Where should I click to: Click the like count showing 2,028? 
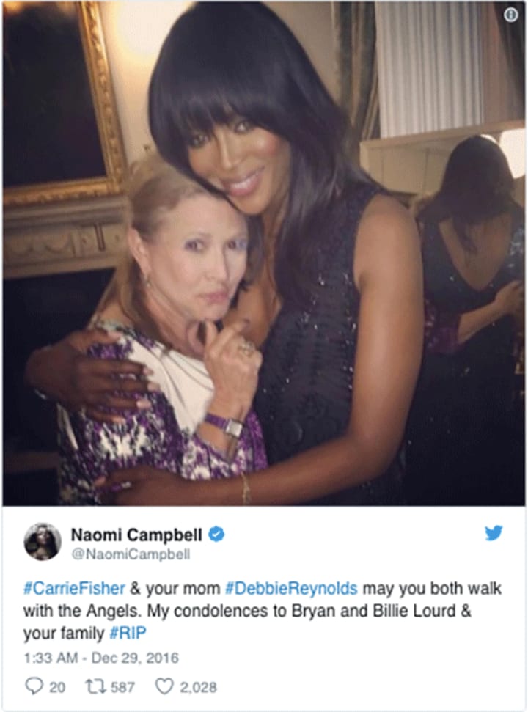[x=198, y=687]
